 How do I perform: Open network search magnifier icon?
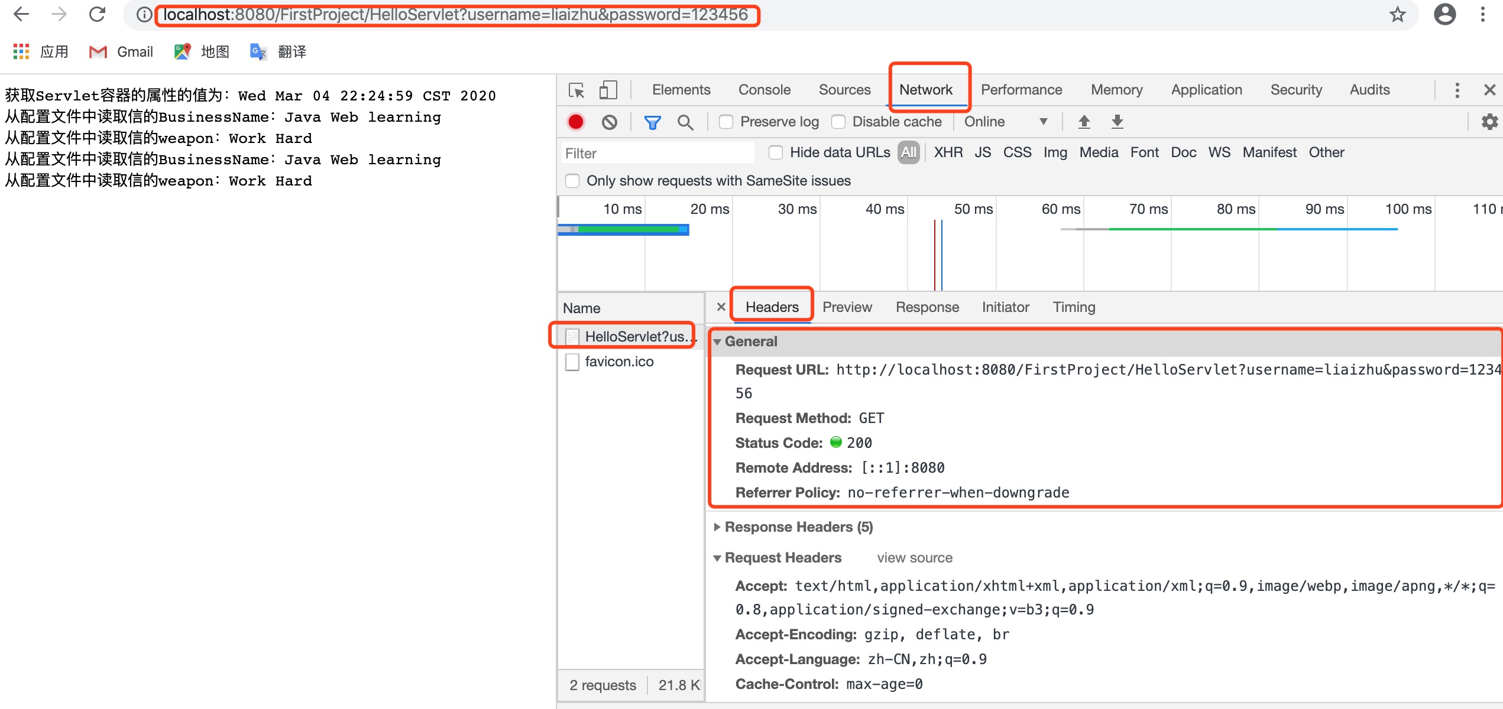(x=685, y=122)
